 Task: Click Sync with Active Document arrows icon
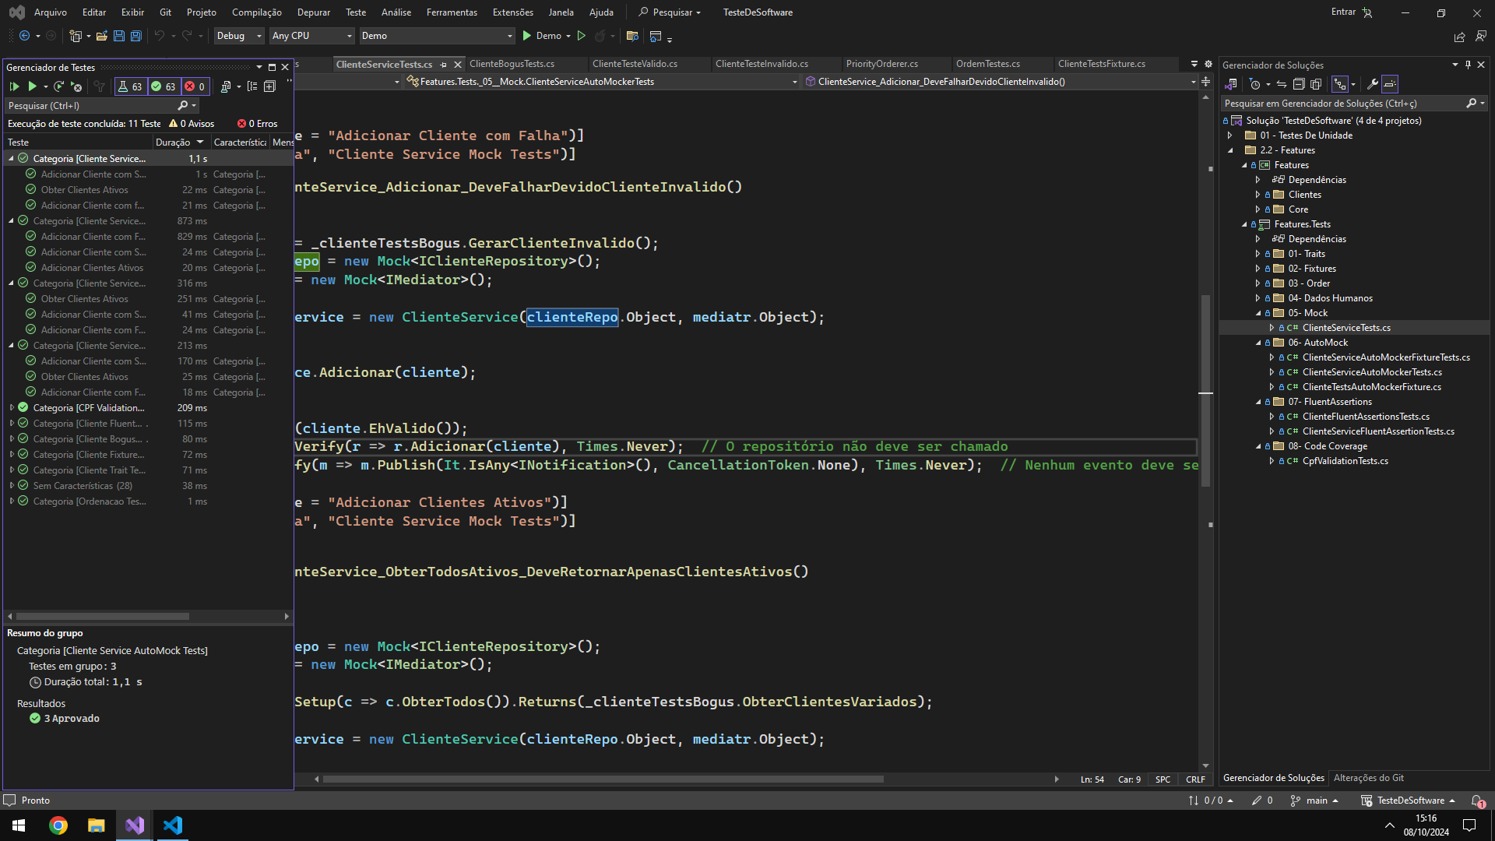(1281, 84)
